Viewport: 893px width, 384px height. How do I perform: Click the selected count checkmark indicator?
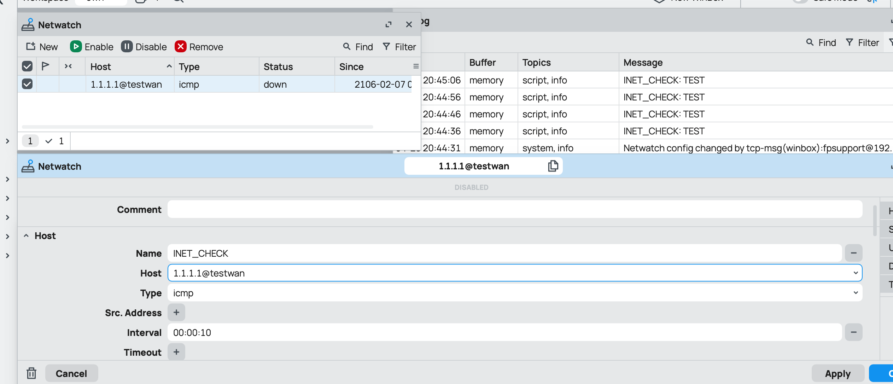point(54,141)
